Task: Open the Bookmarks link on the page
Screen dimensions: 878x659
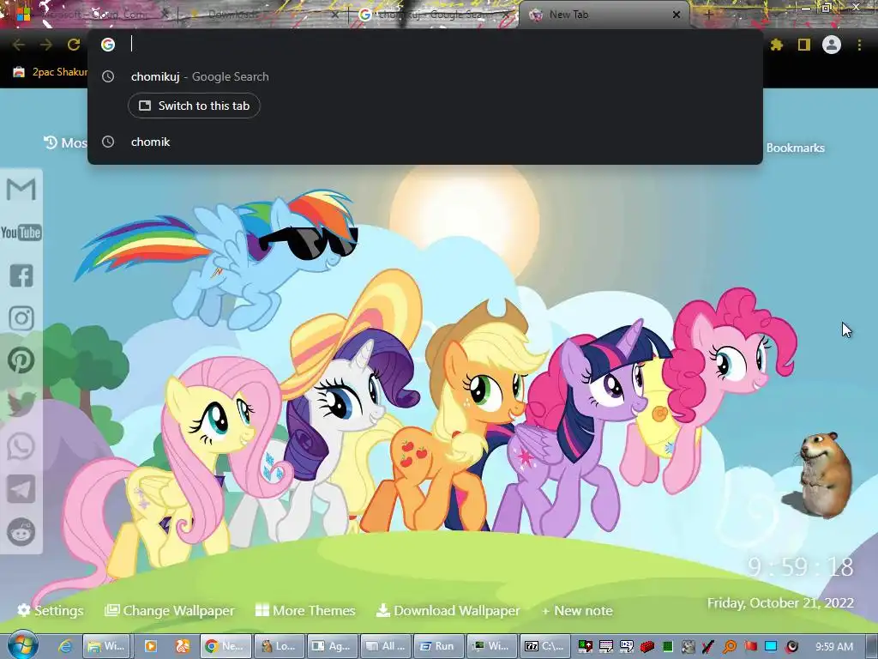Action: (x=795, y=148)
